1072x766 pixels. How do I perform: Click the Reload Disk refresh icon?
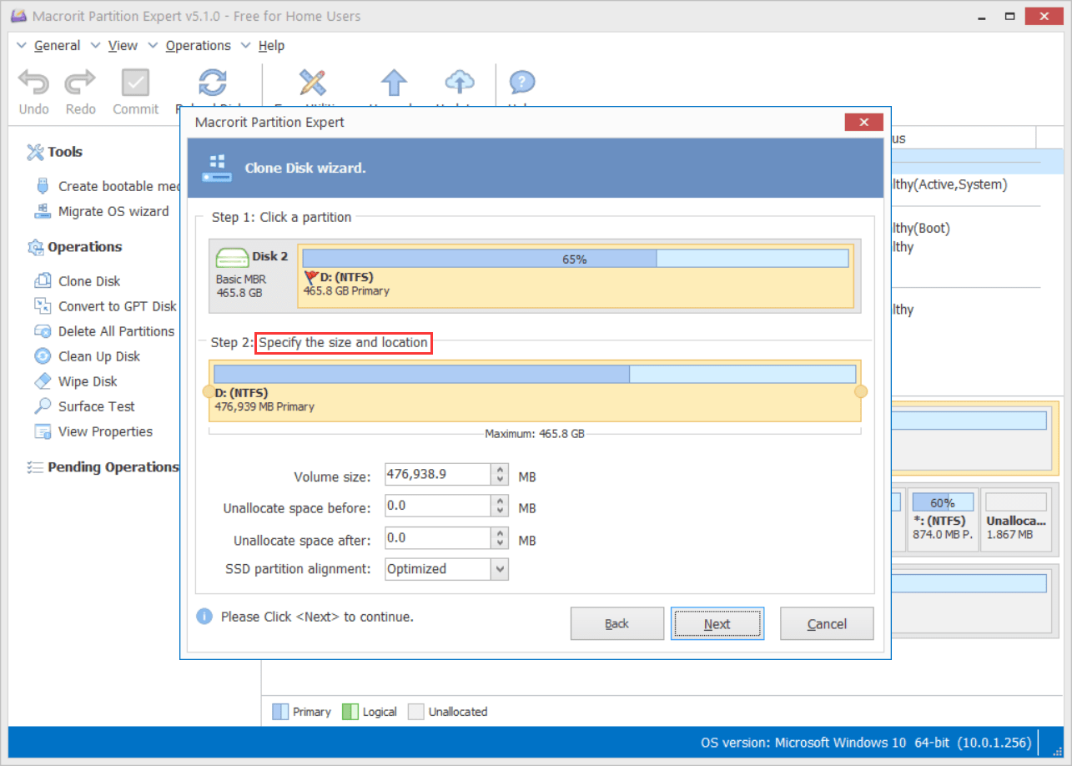(x=213, y=83)
